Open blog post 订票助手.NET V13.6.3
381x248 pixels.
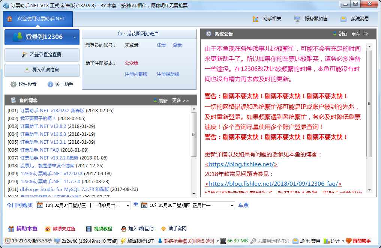tap(43, 134)
